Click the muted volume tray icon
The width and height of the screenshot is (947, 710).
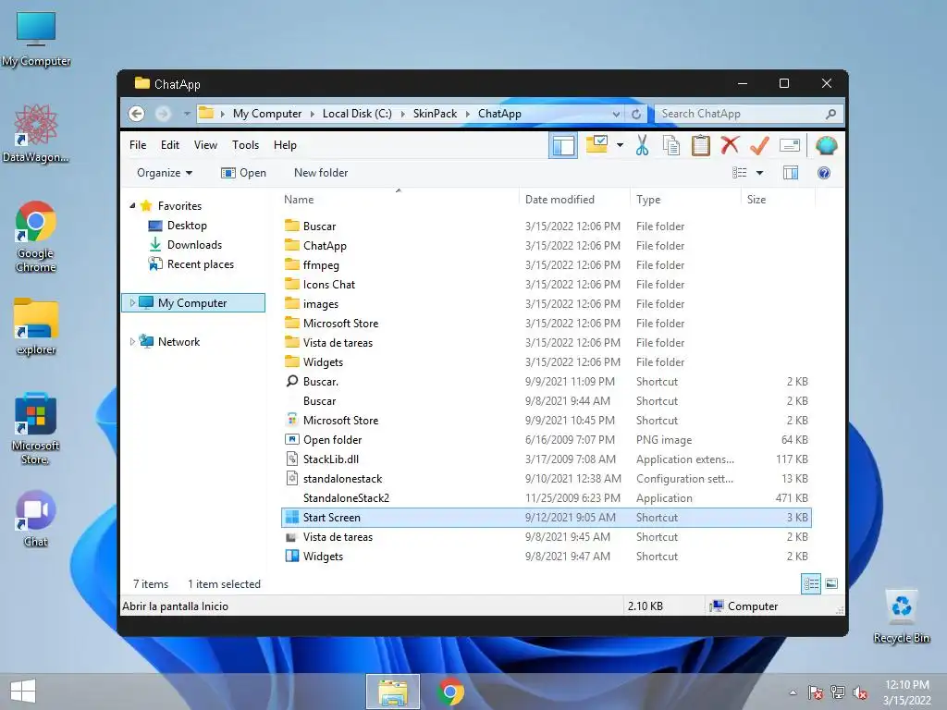tap(859, 692)
